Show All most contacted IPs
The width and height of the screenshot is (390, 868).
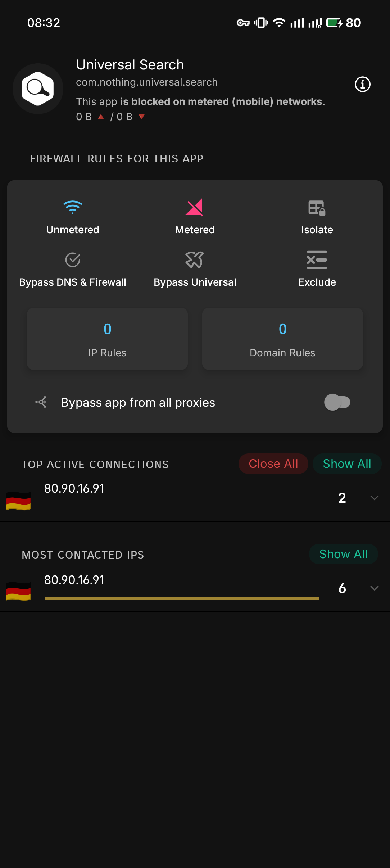pos(343,554)
